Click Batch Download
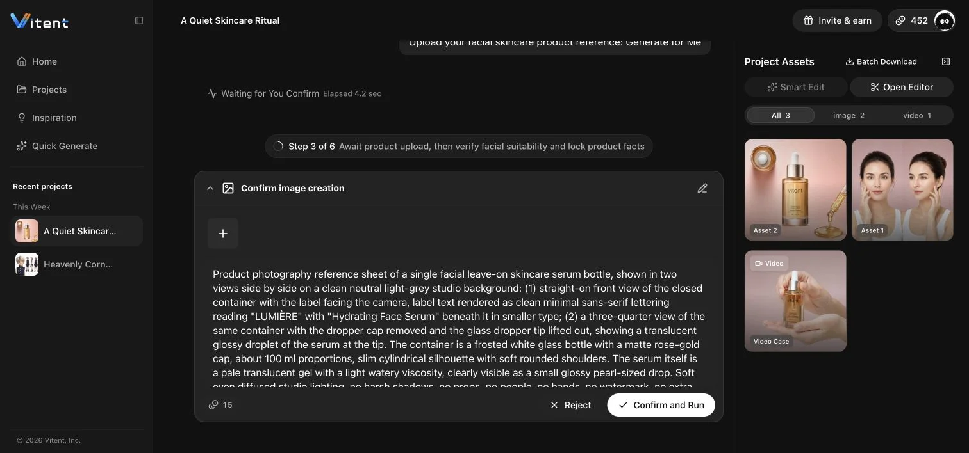 [x=881, y=61]
